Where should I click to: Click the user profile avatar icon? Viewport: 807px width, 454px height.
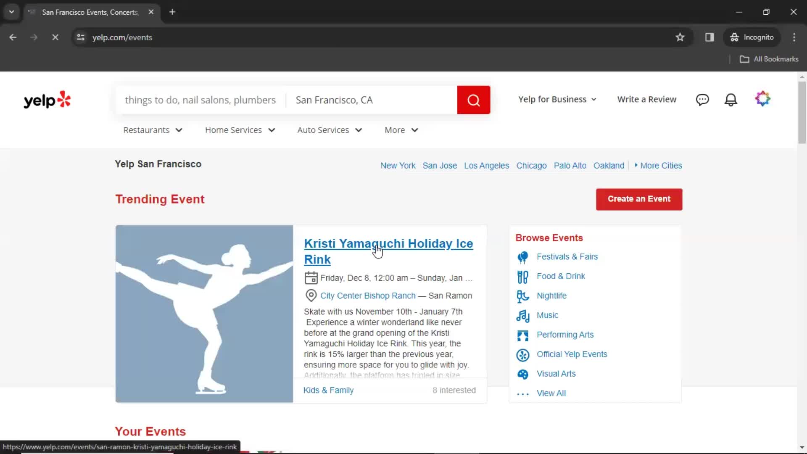click(x=762, y=99)
